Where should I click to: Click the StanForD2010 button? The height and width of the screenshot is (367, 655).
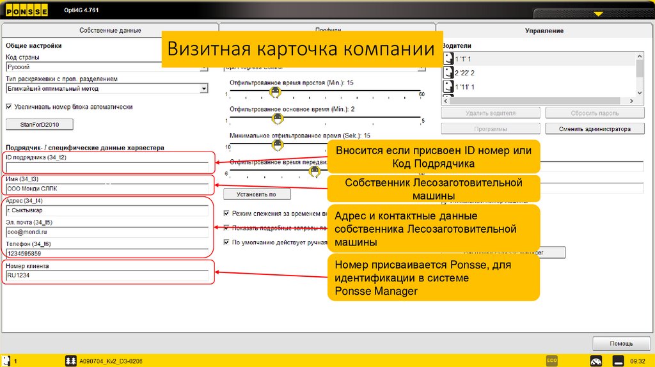click(40, 125)
